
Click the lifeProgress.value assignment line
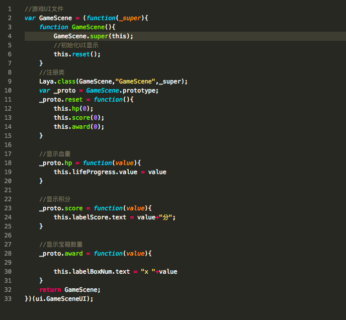(x=110, y=172)
